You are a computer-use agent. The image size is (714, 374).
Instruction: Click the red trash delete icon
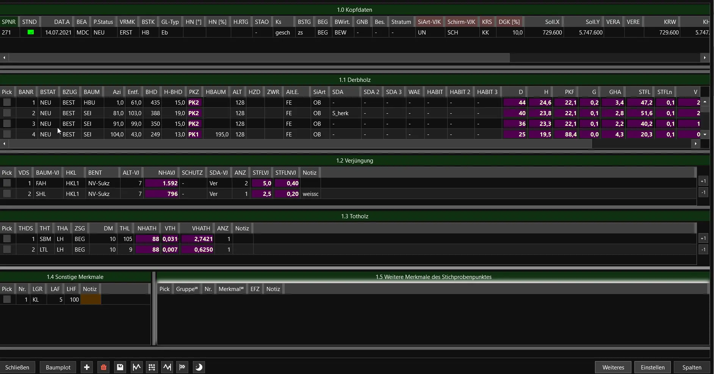pyautogui.click(x=103, y=367)
